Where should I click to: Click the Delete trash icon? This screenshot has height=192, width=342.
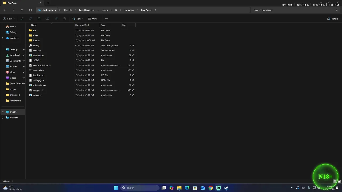(65, 19)
